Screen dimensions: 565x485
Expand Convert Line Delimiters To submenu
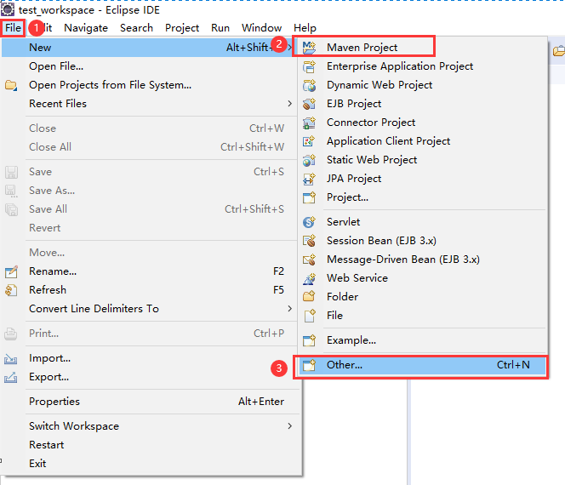pyautogui.click(x=289, y=309)
